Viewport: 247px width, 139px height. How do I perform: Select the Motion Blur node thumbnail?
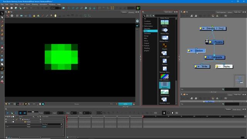[x=165, y=30]
